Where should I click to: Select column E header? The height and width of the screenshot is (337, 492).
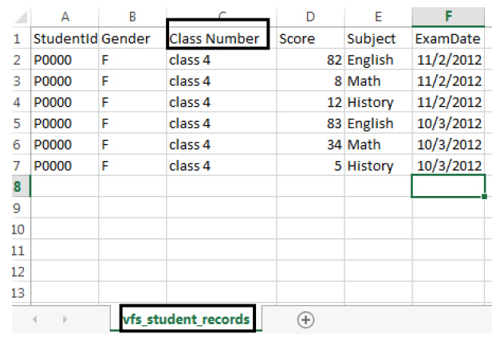click(x=377, y=16)
